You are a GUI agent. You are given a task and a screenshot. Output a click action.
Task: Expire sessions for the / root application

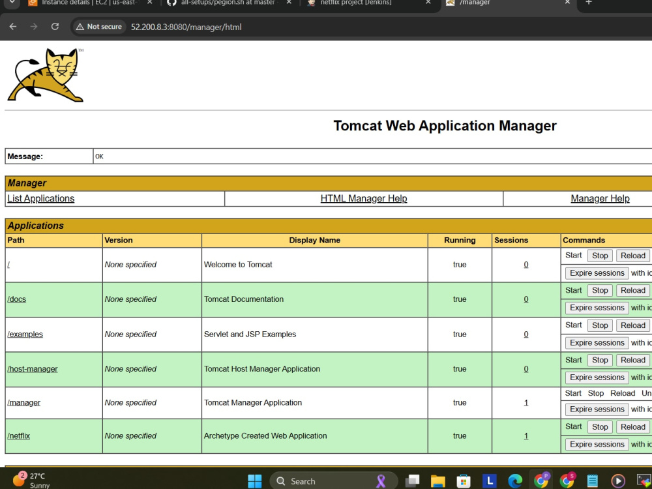597,273
